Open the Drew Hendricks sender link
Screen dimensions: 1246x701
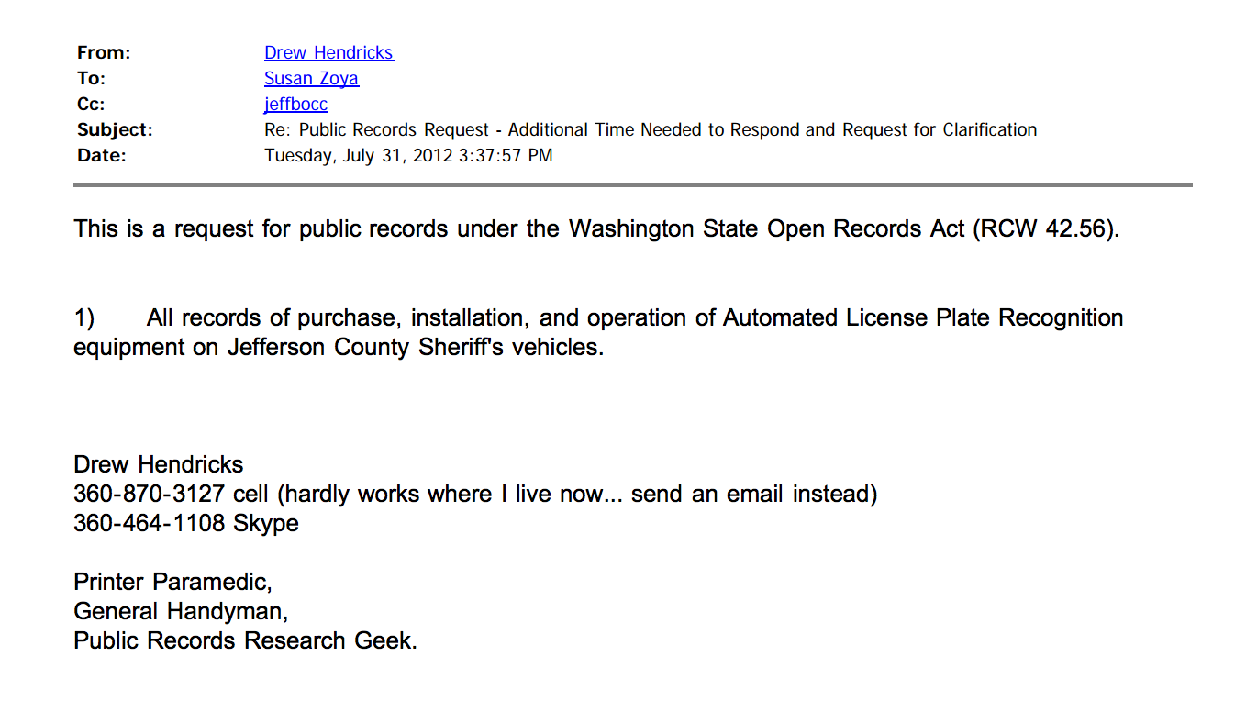click(328, 53)
